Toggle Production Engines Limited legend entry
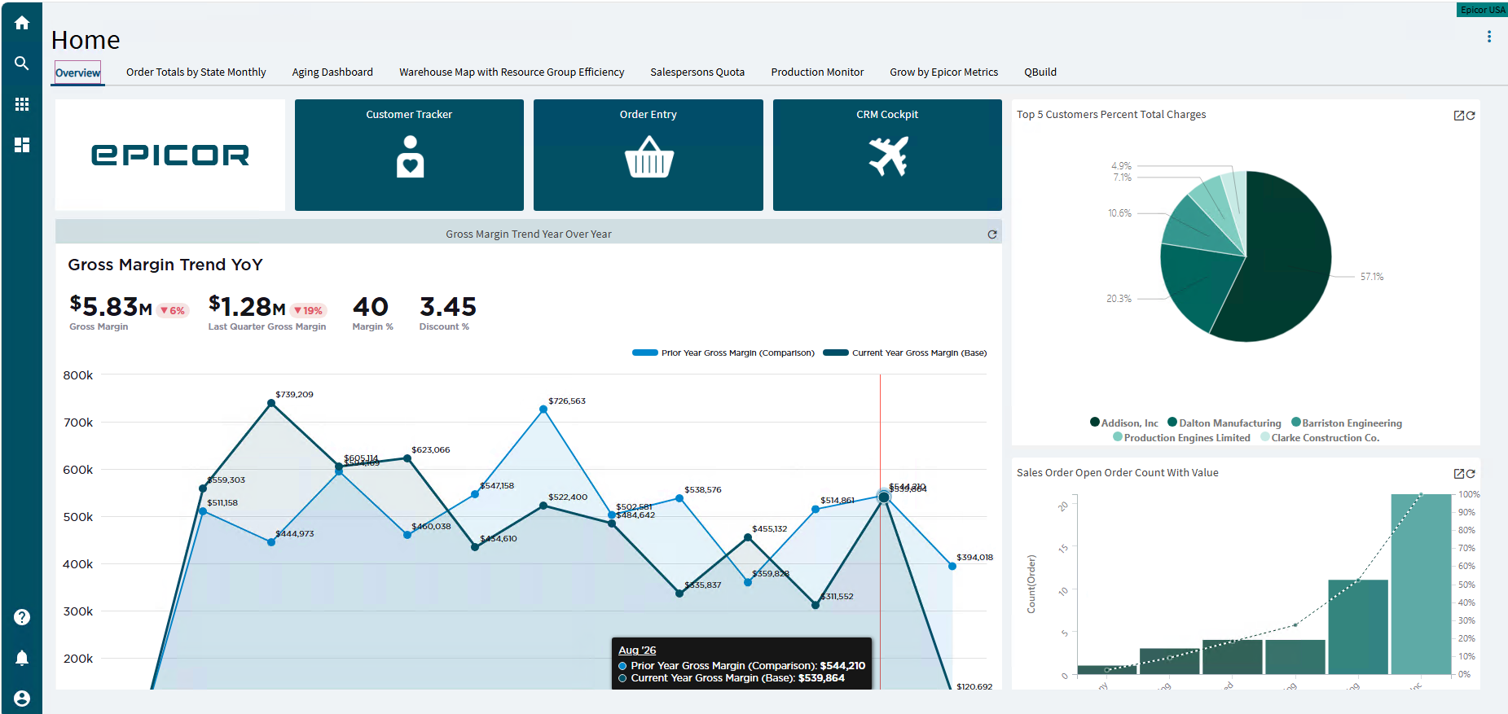The height and width of the screenshot is (714, 1508). (x=1181, y=437)
